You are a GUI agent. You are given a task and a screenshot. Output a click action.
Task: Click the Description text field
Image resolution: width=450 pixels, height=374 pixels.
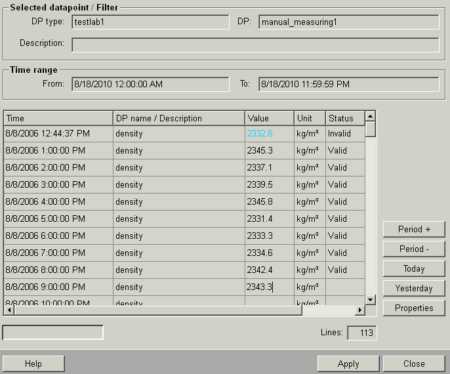coord(255,44)
